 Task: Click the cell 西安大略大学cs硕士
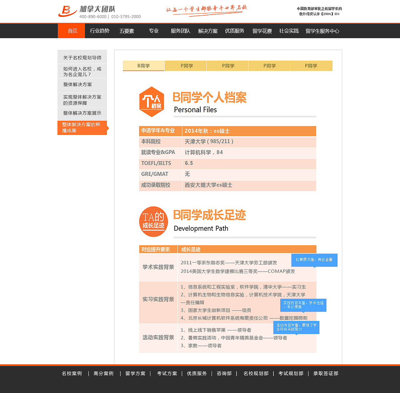[249, 185]
